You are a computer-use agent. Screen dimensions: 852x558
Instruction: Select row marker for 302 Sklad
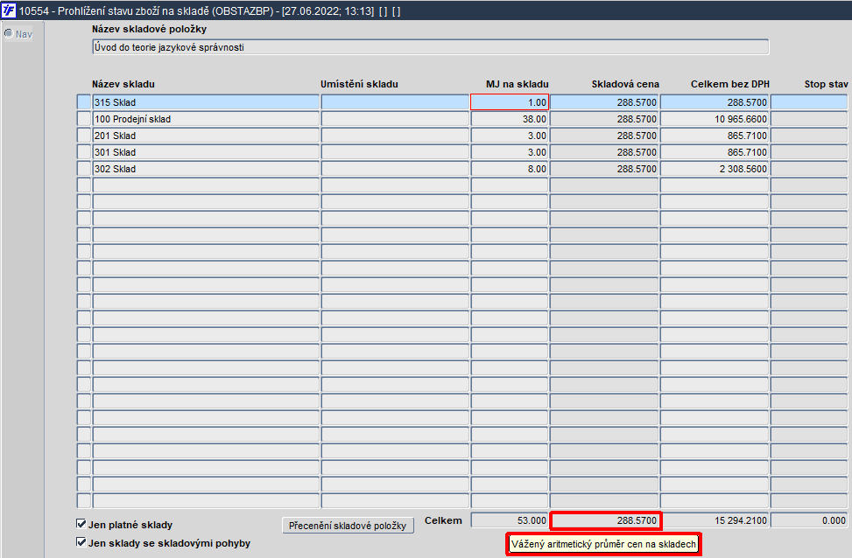[x=84, y=169]
